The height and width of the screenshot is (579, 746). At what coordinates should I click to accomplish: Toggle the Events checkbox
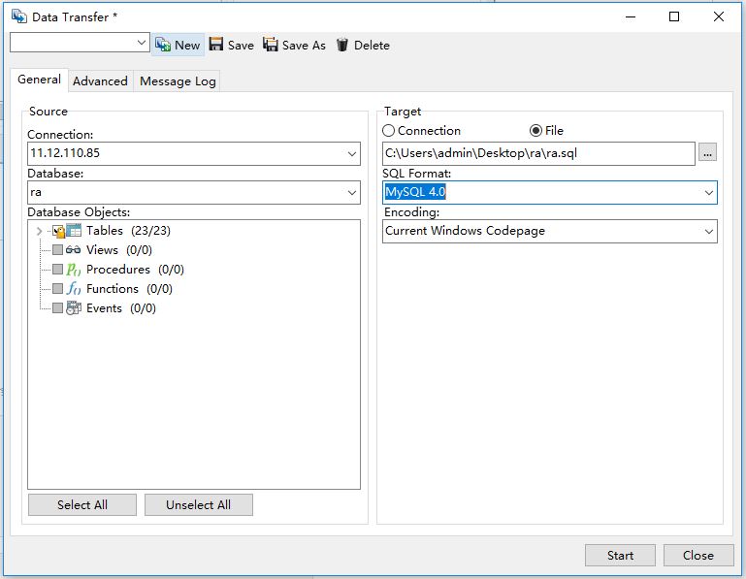point(57,308)
